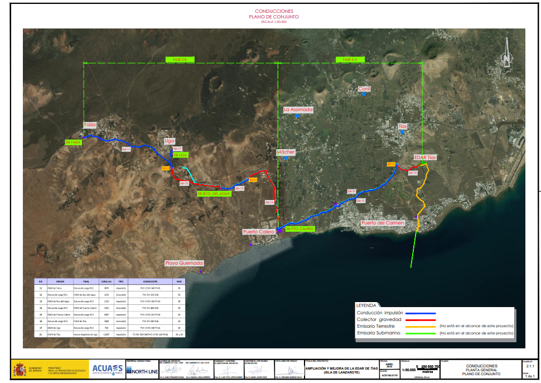Click the blue Conducción impulsión legend line

pyautogui.click(x=420, y=313)
